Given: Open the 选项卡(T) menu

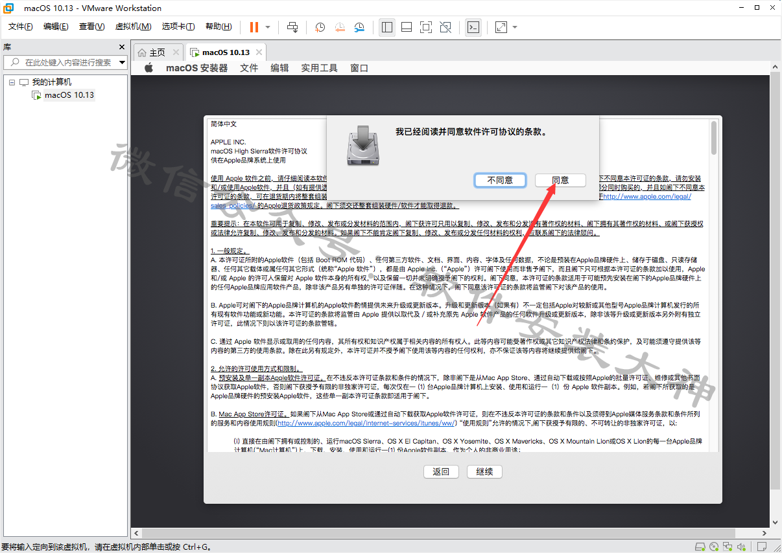Looking at the screenshot, I should pyautogui.click(x=178, y=27).
